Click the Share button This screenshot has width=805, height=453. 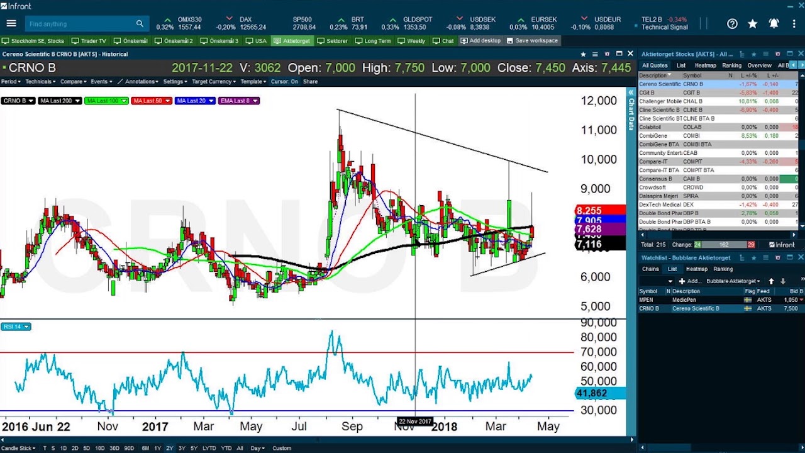(310, 81)
